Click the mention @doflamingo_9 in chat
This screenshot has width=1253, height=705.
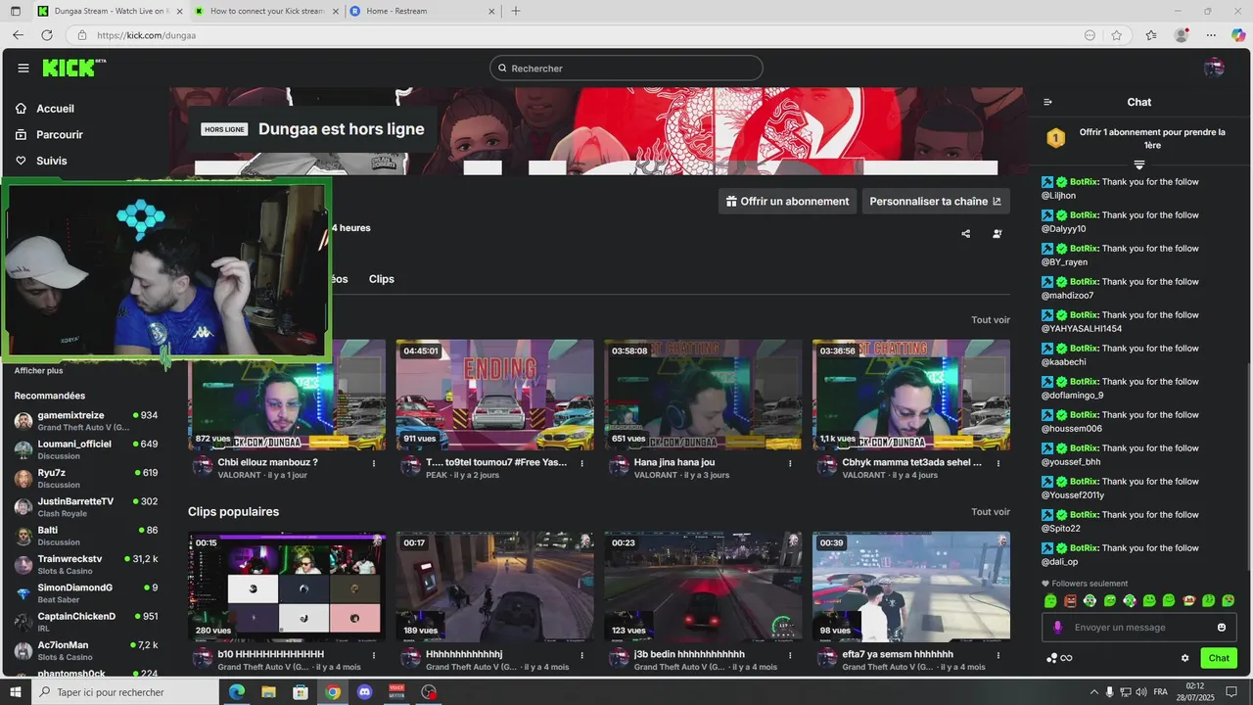click(x=1072, y=396)
